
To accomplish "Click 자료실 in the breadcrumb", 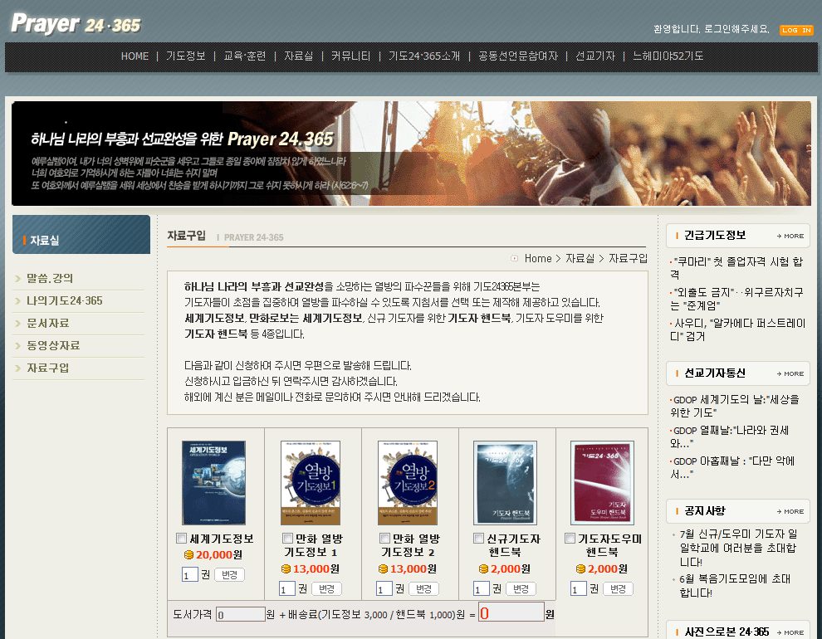I will pyautogui.click(x=580, y=258).
